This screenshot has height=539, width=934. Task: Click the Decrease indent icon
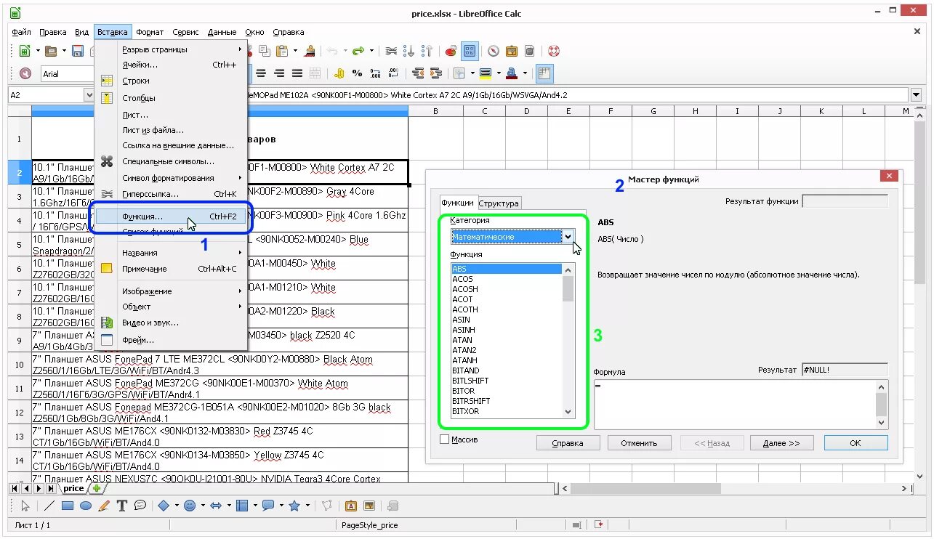click(x=418, y=73)
